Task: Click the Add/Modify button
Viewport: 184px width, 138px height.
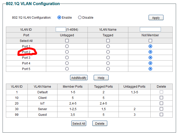Action: (x=79, y=78)
